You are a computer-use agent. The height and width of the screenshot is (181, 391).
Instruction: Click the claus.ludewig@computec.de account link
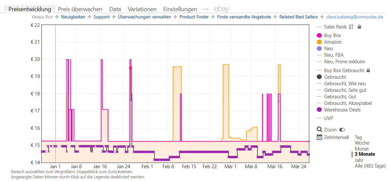(355, 17)
